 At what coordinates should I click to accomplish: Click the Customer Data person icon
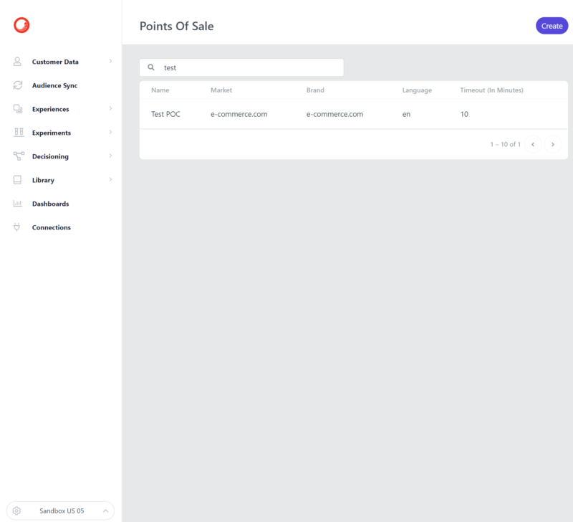tap(16, 62)
